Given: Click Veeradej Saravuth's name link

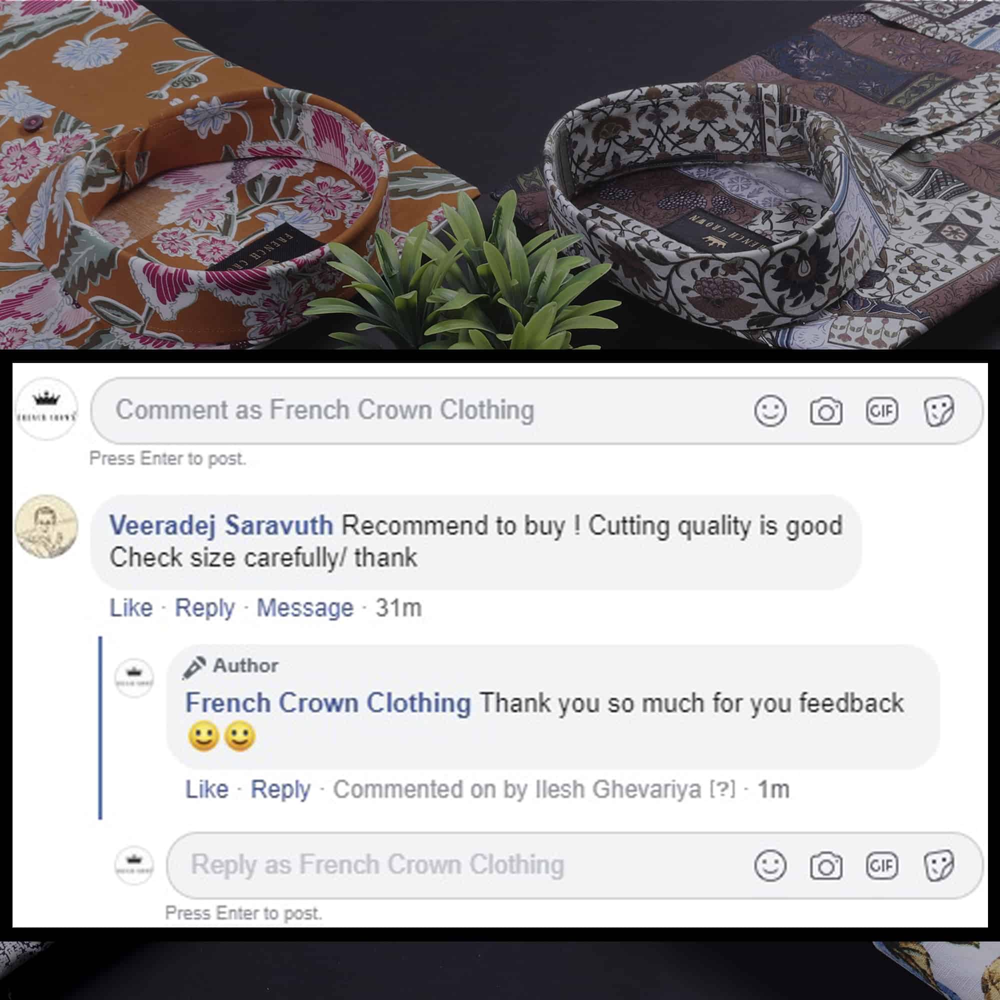Looking at the screenshot, I should [221, 526].
